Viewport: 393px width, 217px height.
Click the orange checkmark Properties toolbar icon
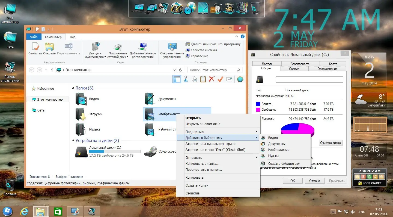[220, 79]
